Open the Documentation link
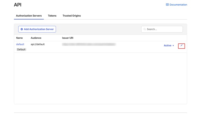Image resolution: width=200 pixels, height=114 pixels. pyautogui.click(x=176, y=5)
